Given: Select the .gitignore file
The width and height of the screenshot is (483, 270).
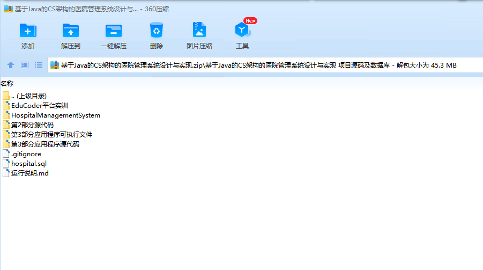Looking at the screenshot, I should point(22,154).
